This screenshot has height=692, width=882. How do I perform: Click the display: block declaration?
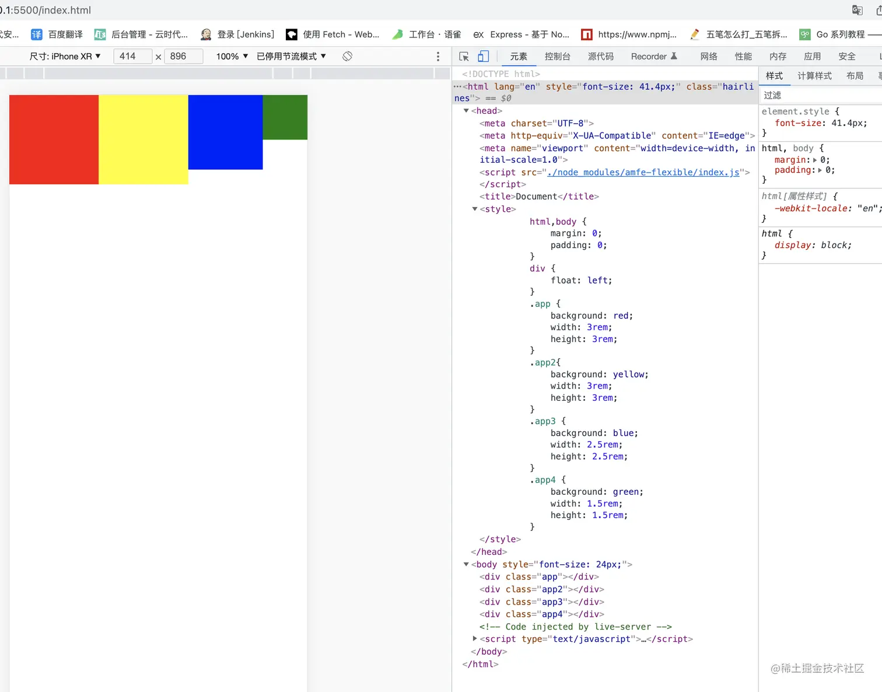coord(813,245)
